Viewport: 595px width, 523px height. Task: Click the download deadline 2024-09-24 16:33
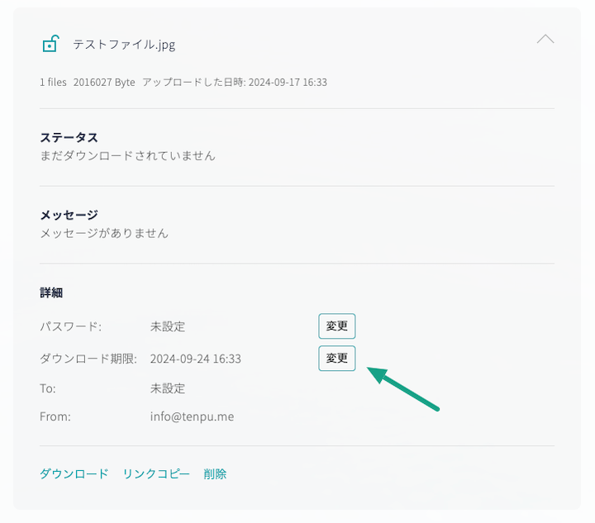[x=195, y=359]
